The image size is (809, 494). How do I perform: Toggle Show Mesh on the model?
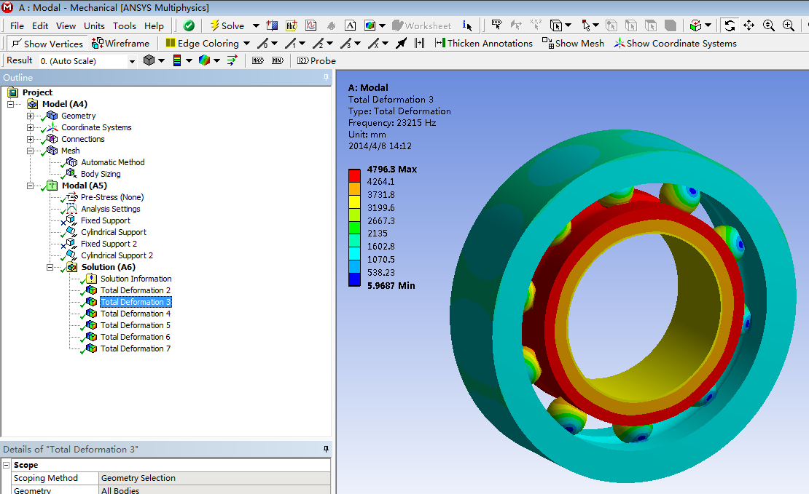point(573,44)
